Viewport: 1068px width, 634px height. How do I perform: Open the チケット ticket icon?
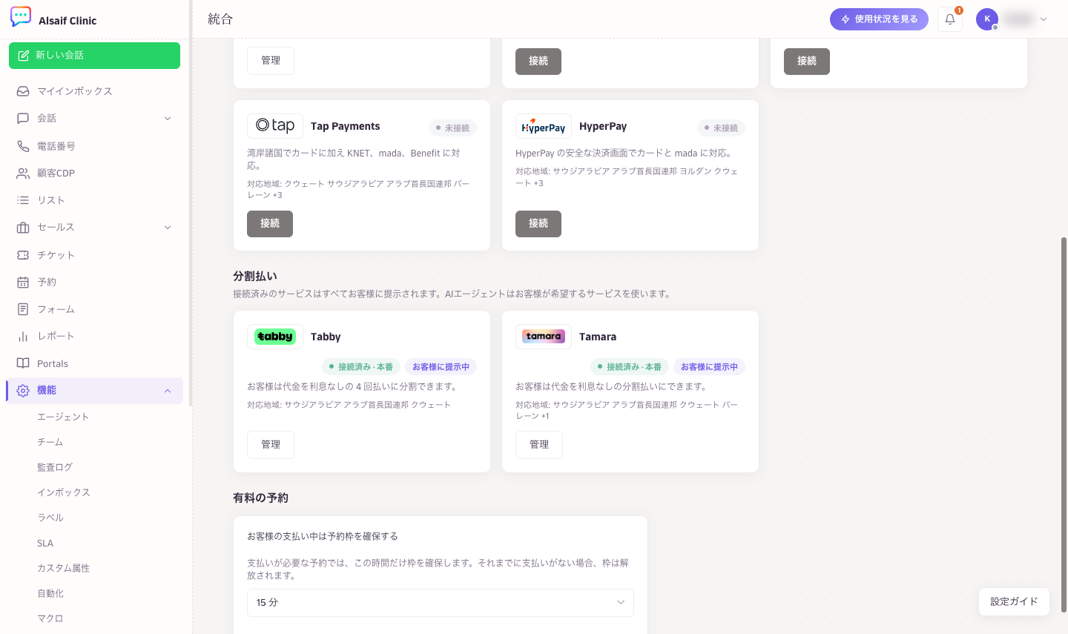pos(23,255)
